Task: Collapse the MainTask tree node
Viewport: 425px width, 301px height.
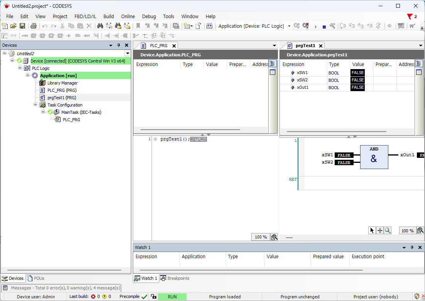Action: point(43,112)
